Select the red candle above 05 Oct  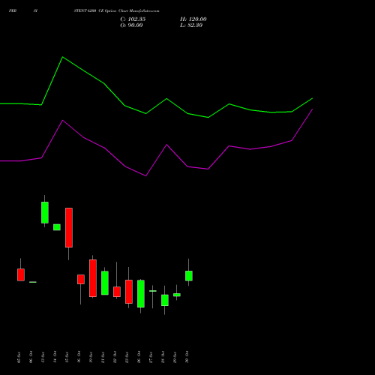[21, 274]
